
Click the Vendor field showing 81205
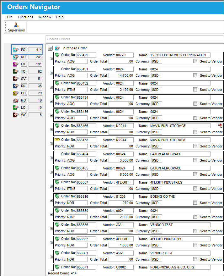pyautogui.click(x=125, y=196)
